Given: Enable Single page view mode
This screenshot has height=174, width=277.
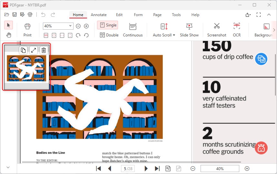Looking at the screenshot, I should coord(108,25).
